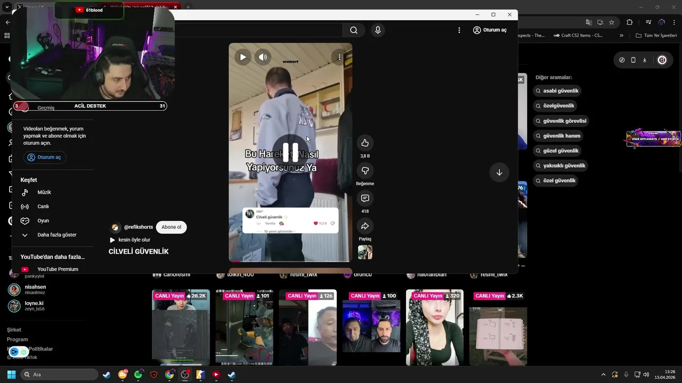
Task: Start voice search with the microphone
Action: click(x=378, y=30)
